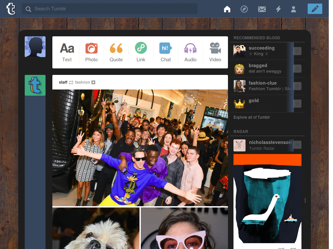Image resolution: width=333 pixels, height=249 pixels.
Task: Open the fluffy dog photo
Action: [x=96, y=228]
